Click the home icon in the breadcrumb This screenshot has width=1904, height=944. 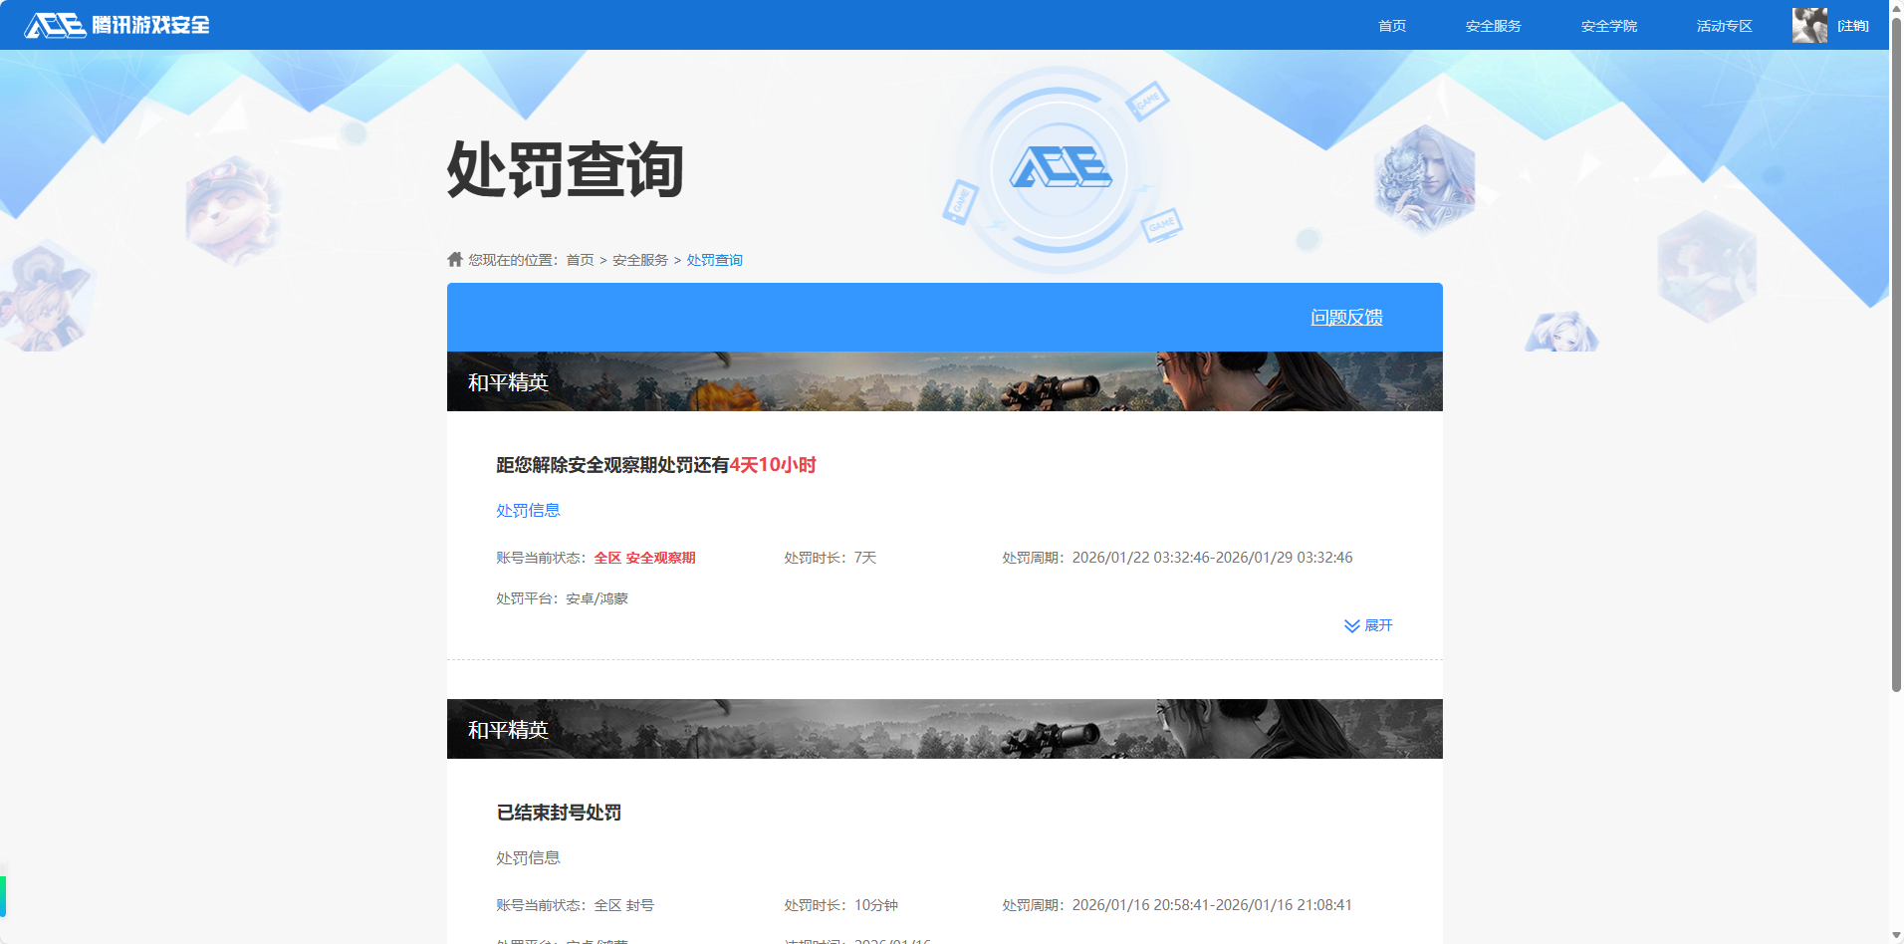click(x=453, y=259)
